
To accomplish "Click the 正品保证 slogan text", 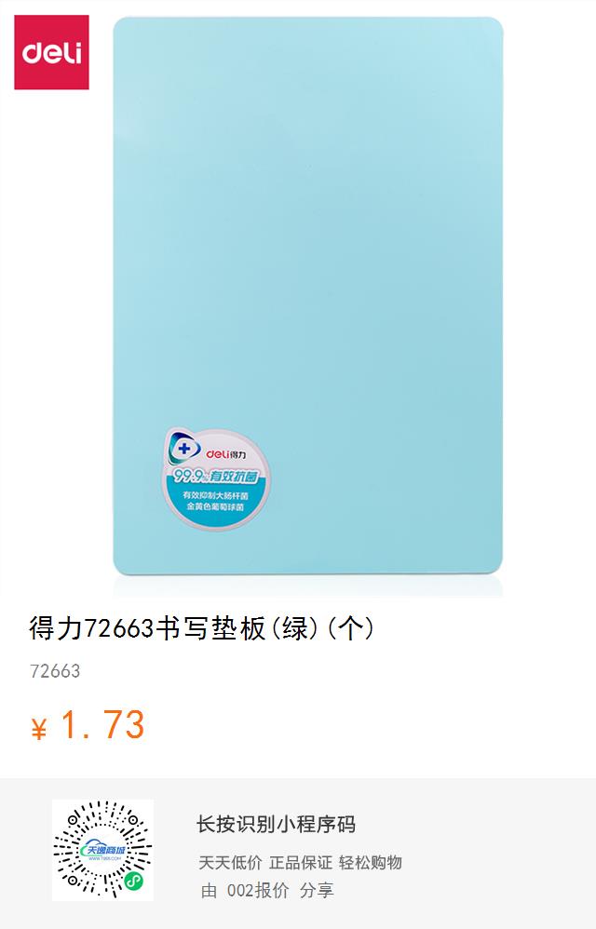I will click(301, 862).
